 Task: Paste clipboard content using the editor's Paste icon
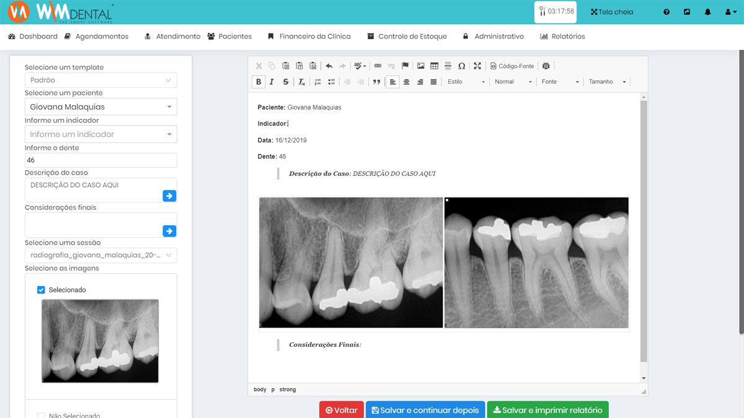tap(286, 66)
